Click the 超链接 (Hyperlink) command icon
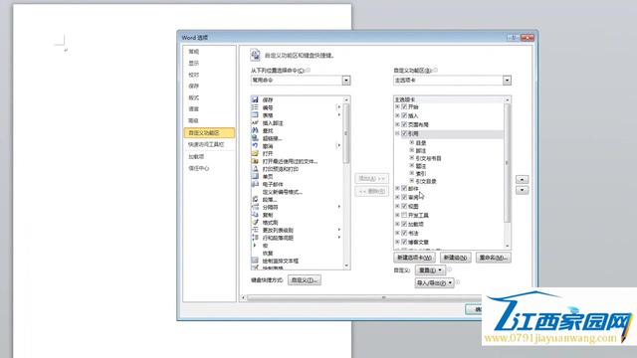 [x=255, y=138]
